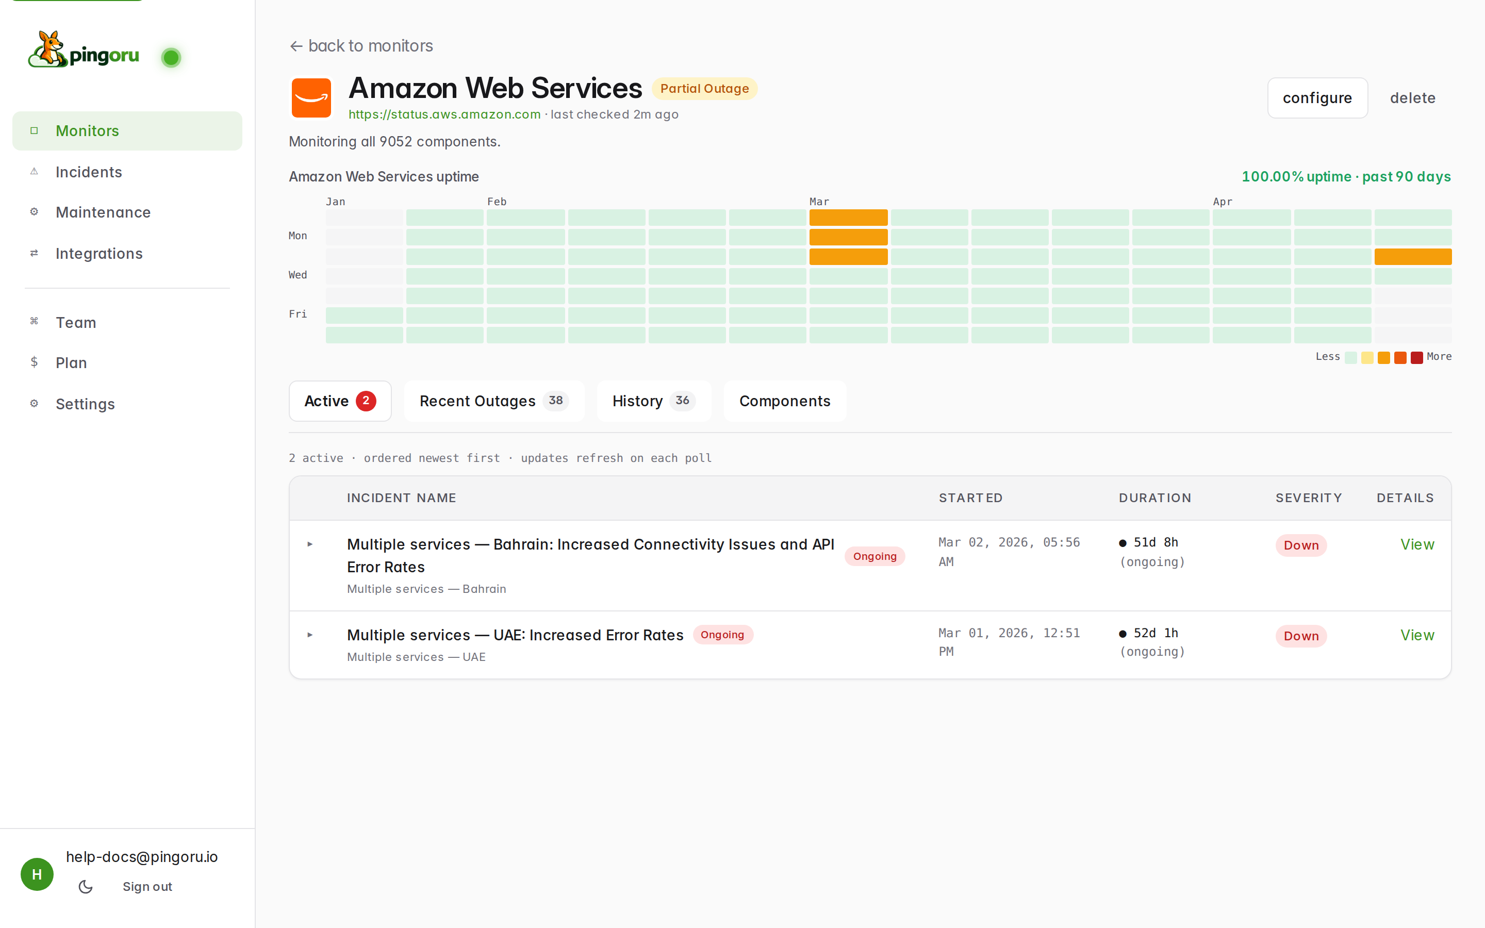Screen dimensions: 1485x928
Task: Toggle dark mode with the moon icon
Action: coord(85,886)
